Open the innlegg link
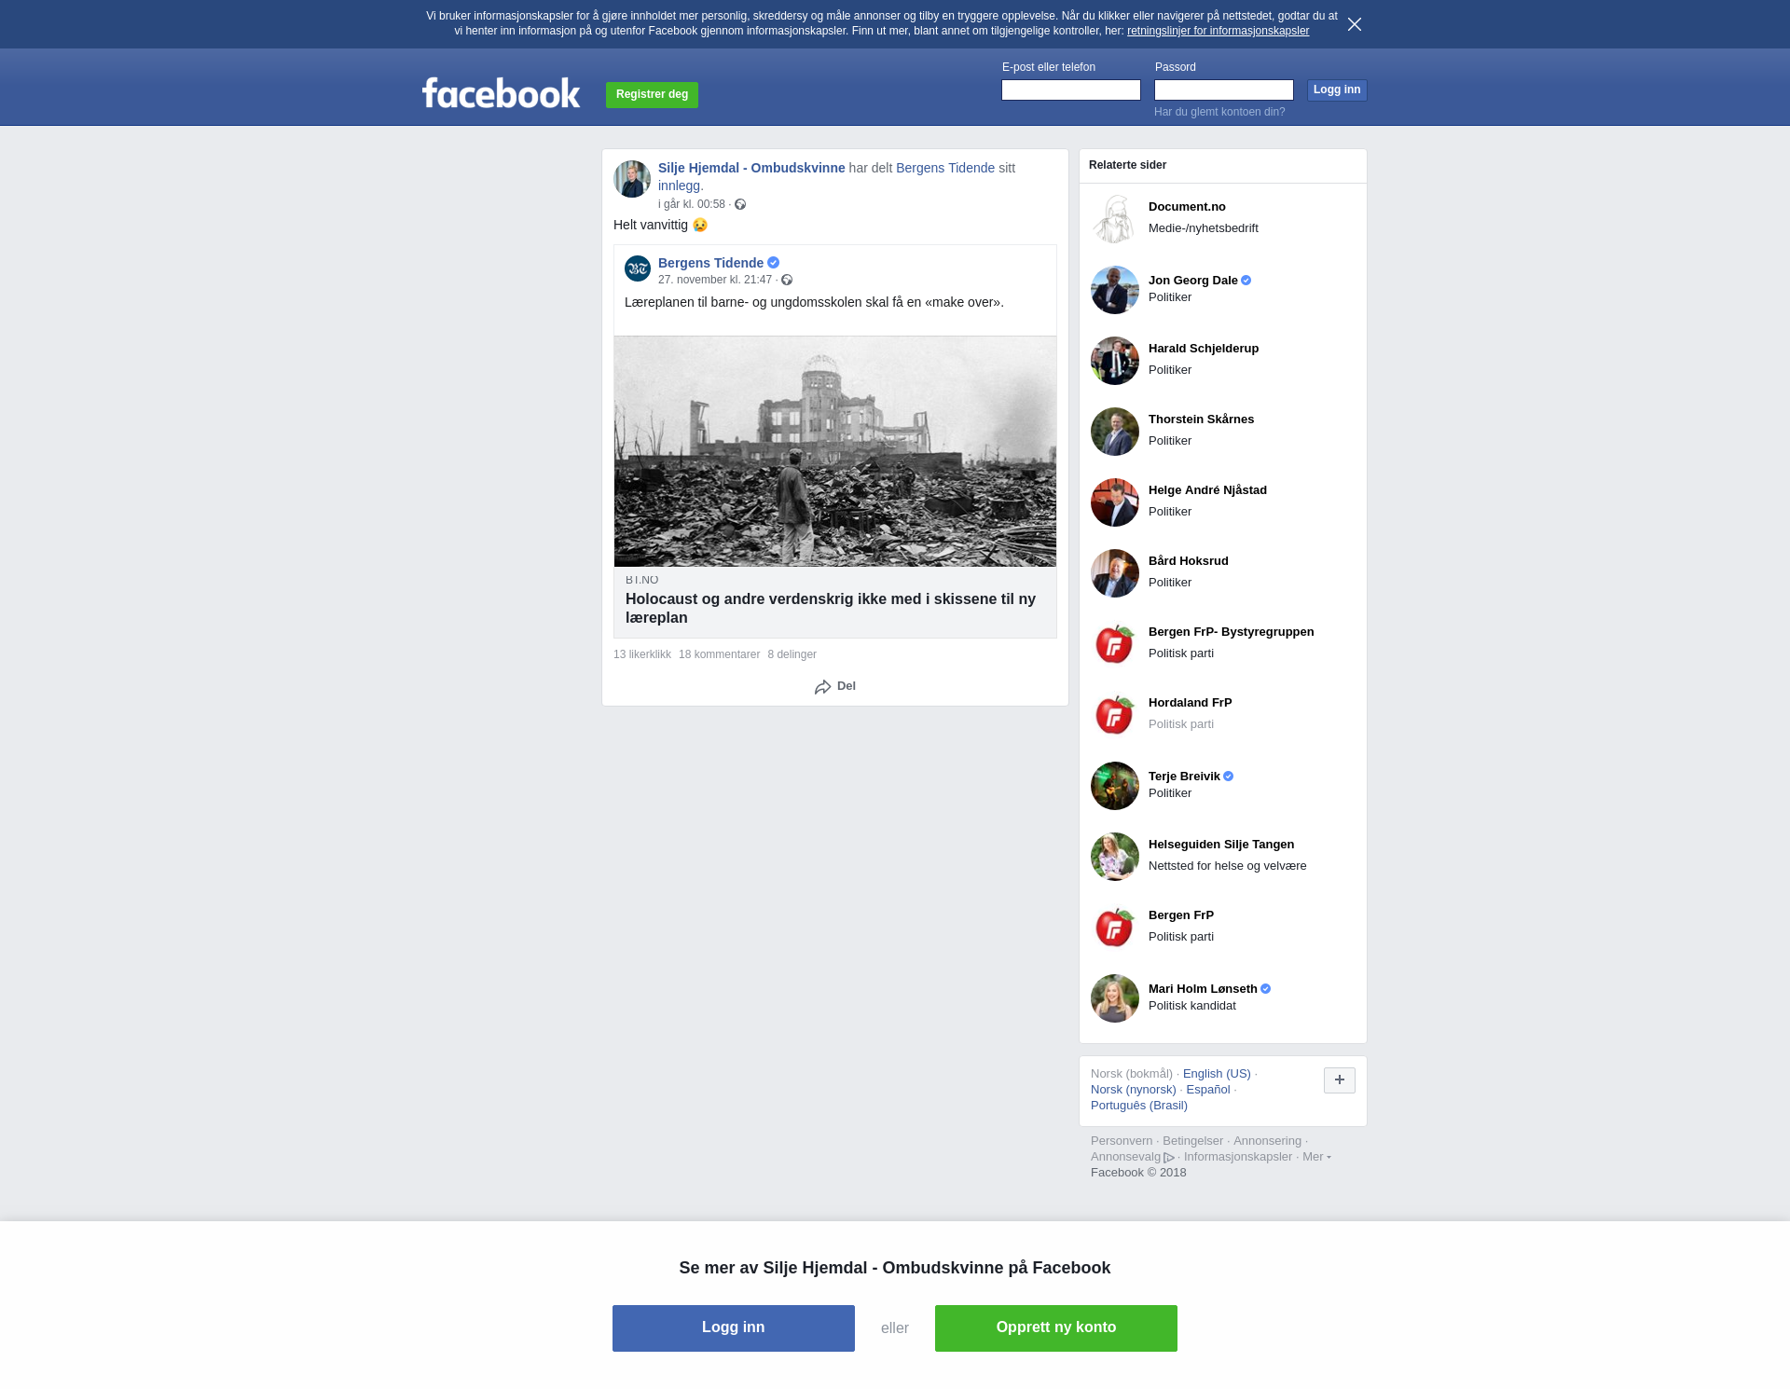 click(x=679, y=186)
